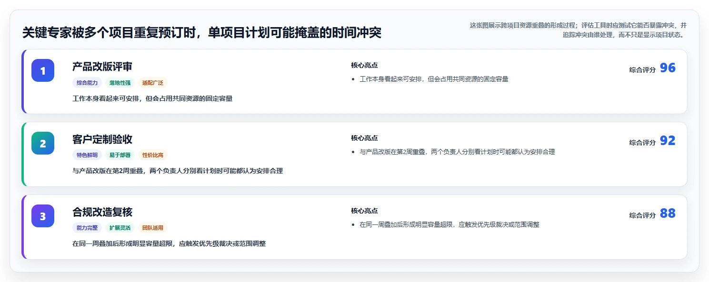Click bold description under 产品改版评审 tags
Viewport: 709px width, 282px height.
[152, 98]
